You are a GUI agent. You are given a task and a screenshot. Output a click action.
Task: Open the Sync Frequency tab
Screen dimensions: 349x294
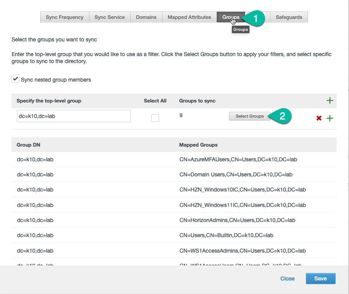pos(65,17)
